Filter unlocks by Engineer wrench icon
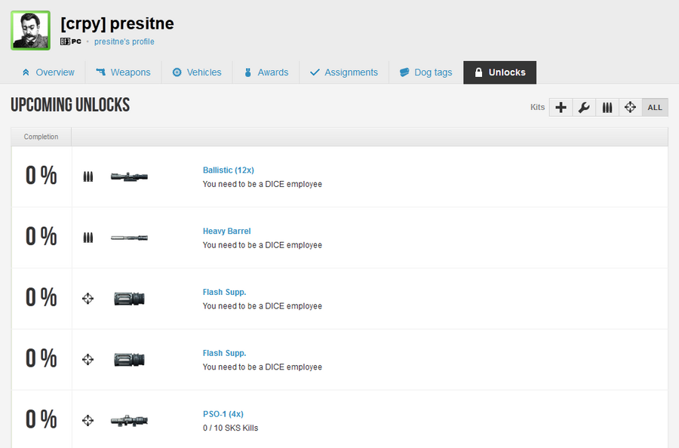The image size is (679, 448). [584, 107]
